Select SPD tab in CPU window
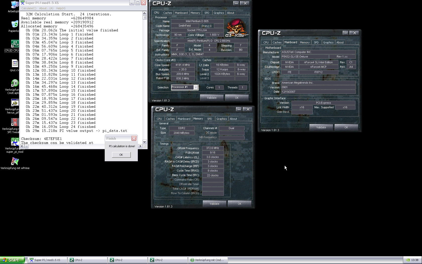The height and width of the screenshot is (264, 422). [207, 13]
